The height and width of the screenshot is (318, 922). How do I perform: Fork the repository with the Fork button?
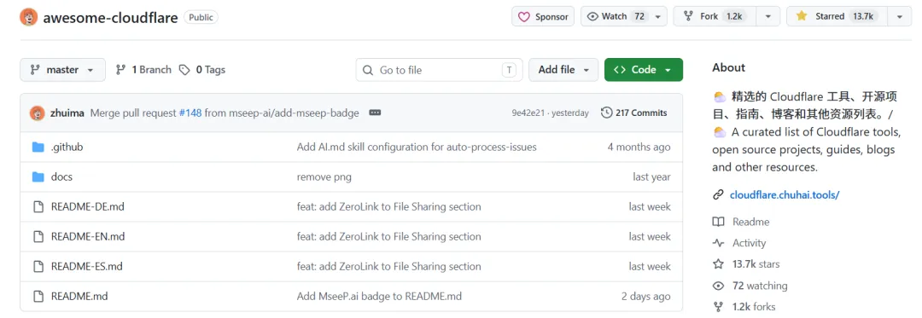(x=715, y=17)
